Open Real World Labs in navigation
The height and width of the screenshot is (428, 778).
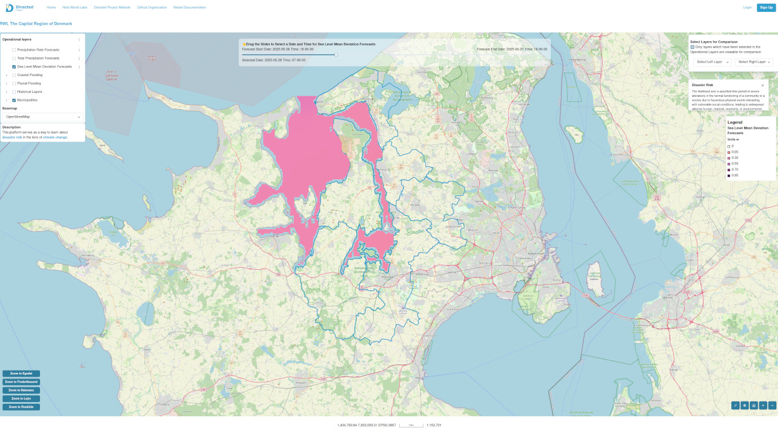[x=75, y=7]
